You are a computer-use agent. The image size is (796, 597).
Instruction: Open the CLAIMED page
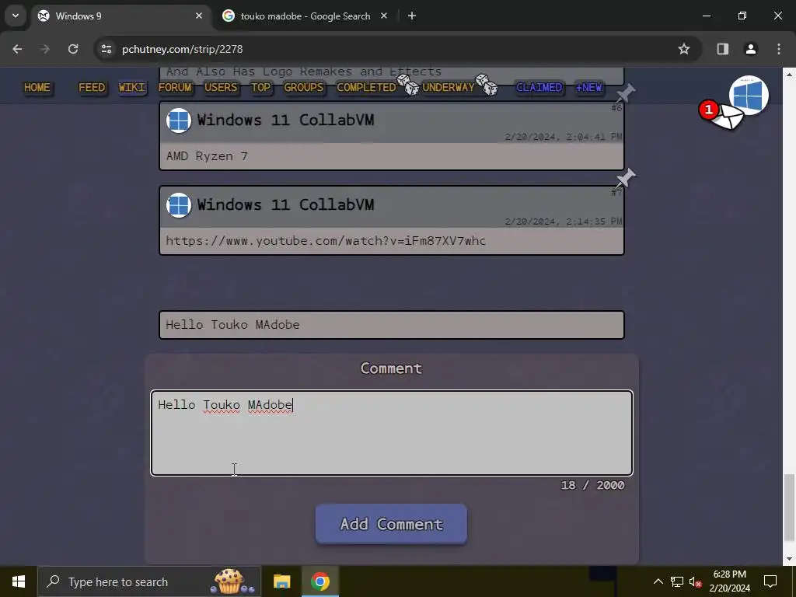pyautogui.click(x=539, y=87)
